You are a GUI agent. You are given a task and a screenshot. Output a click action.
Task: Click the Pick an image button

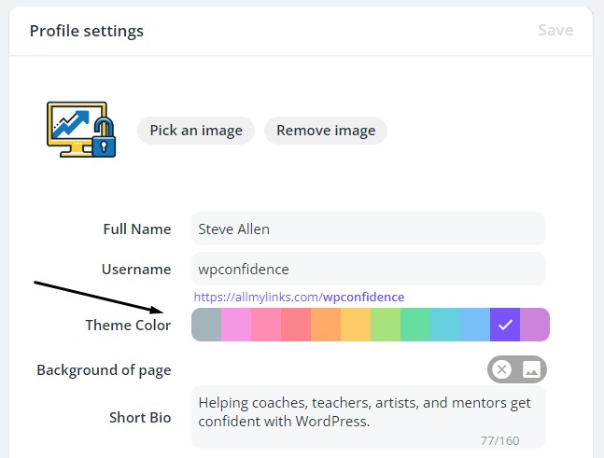(x=196, y=131)
